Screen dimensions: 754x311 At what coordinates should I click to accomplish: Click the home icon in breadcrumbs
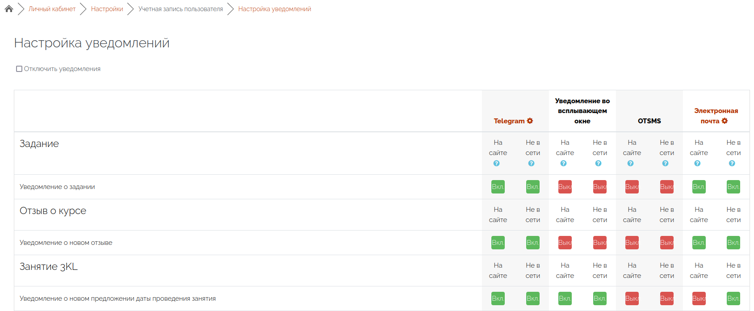pos(9,9)
